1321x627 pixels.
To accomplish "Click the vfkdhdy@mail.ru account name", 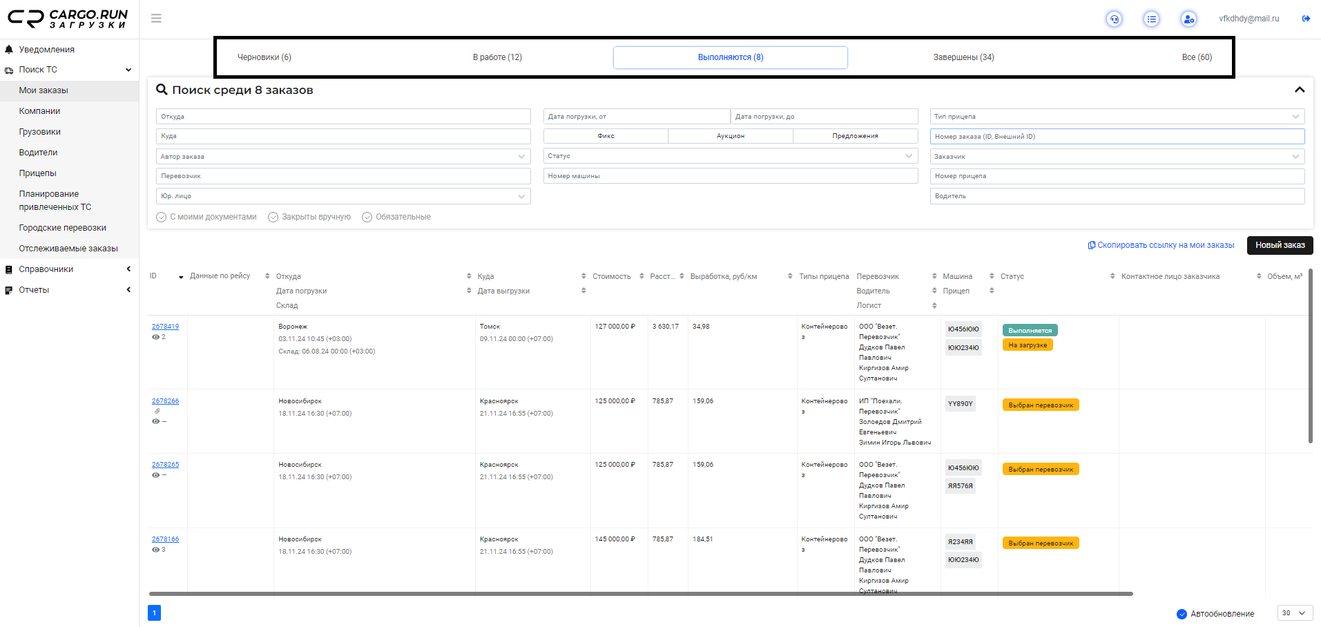I will click(x=1248, y=19).
